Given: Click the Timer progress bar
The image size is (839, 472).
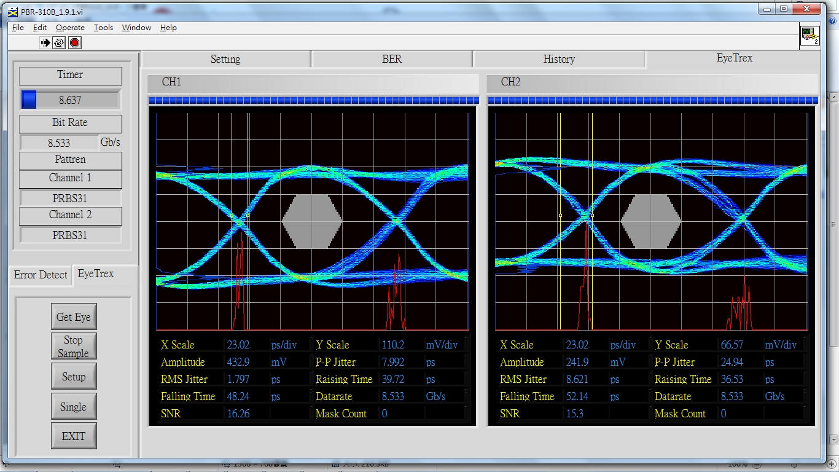Looking at the screenshot, I should click(x=70, y=100).
